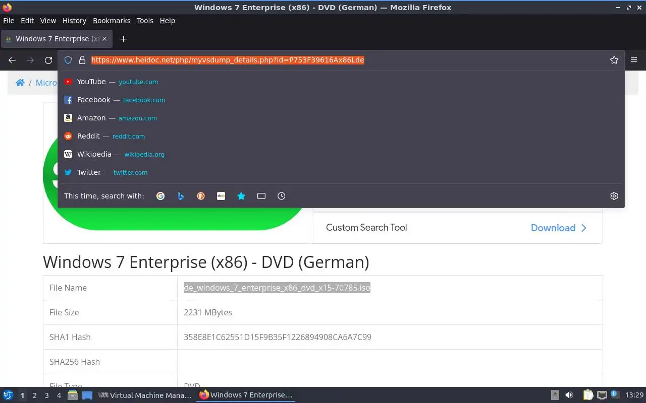Select the Amazon suggestion

point(341,118)
